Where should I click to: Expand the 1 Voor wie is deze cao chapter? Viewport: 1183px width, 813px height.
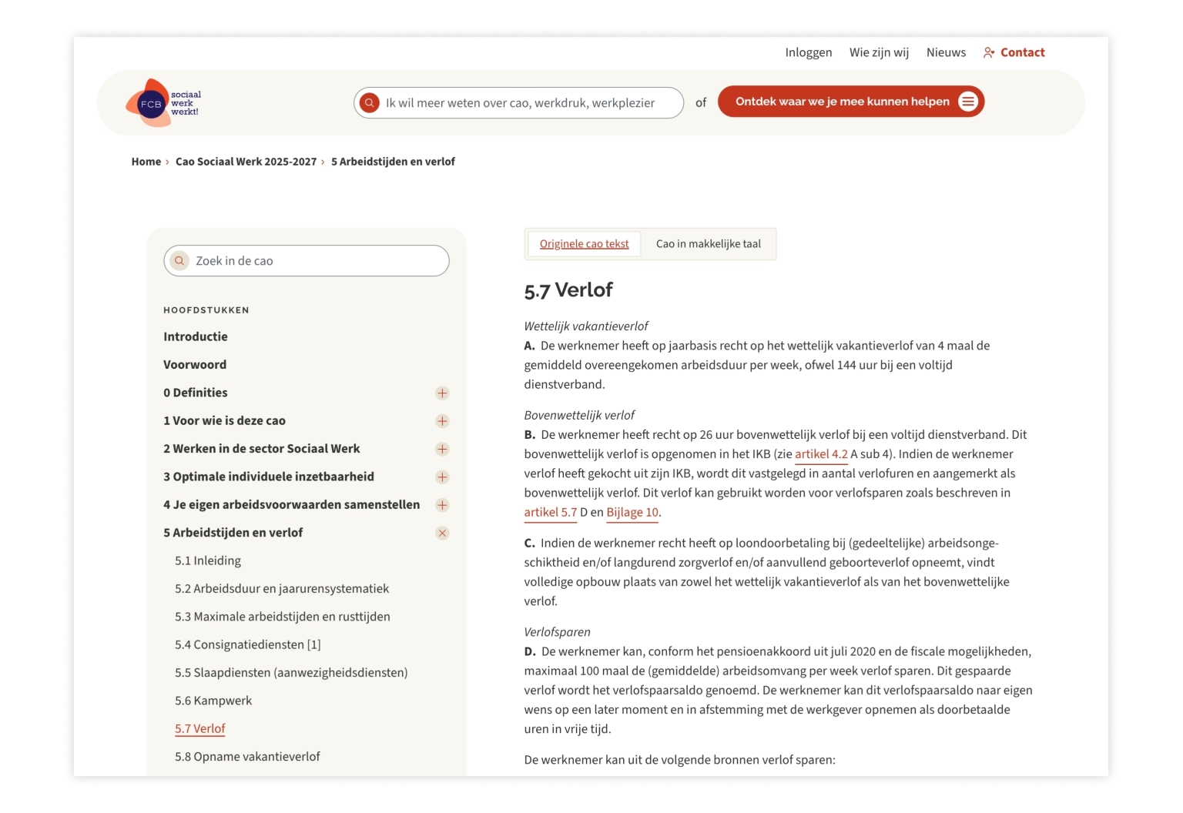coord(442,421)
